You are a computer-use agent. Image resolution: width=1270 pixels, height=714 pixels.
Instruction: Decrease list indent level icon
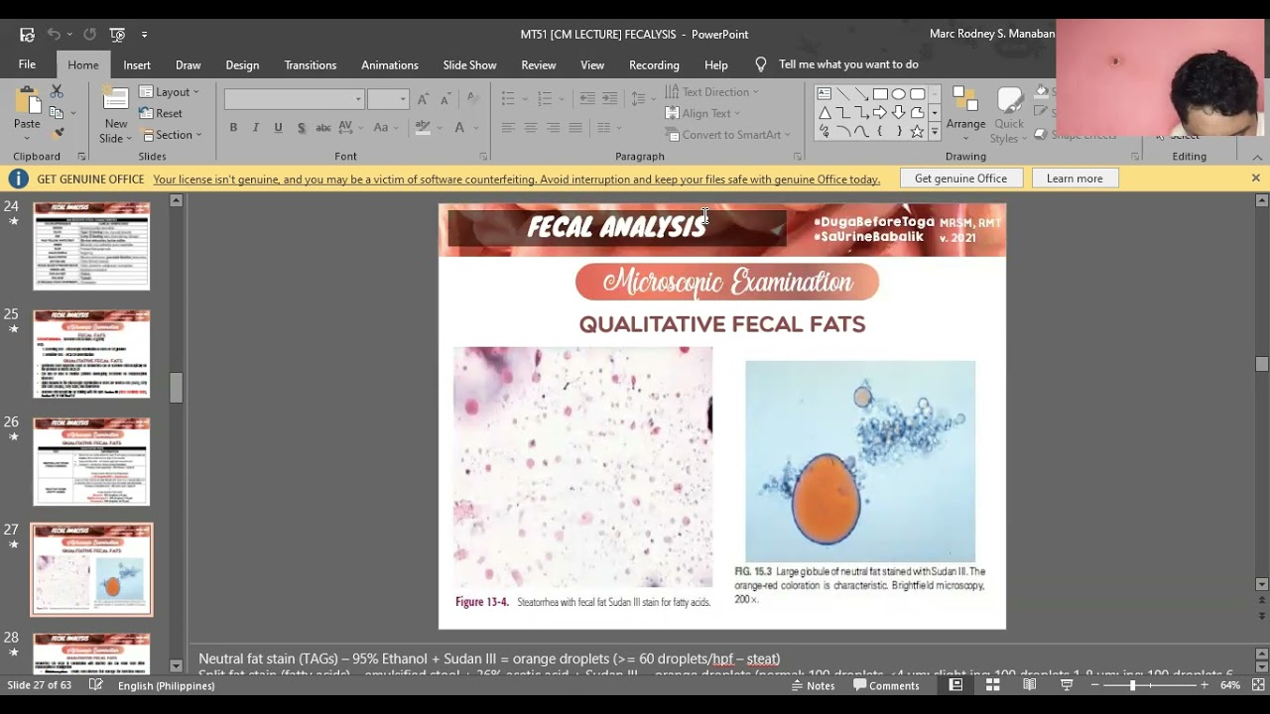(x=587, y=98)
